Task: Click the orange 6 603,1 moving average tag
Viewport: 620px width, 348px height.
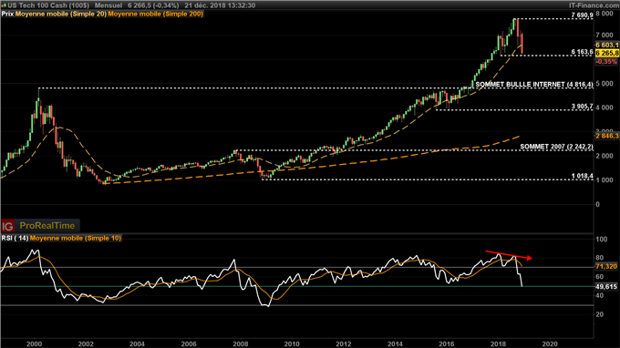Action: tap(607, 46)
